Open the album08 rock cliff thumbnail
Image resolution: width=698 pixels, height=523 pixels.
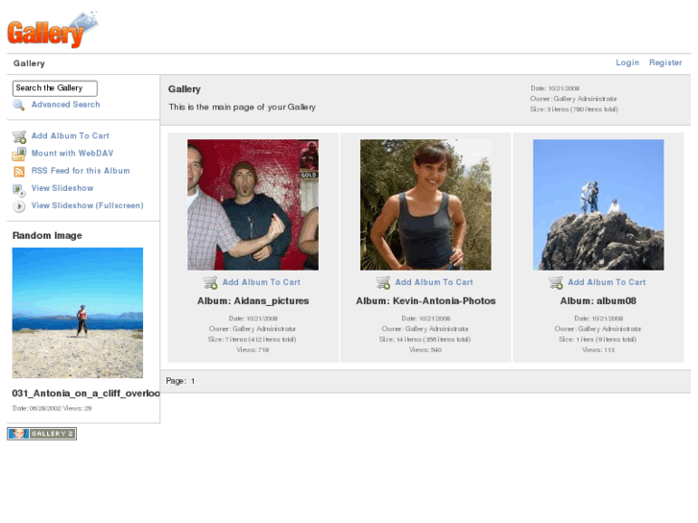click(598, 204)
